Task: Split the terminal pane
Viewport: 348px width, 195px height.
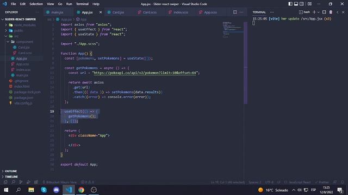Action: pos(324,12)
